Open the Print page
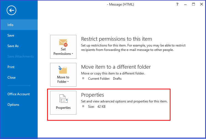The height and width of the screenshot is (139, 206). [x=19, y=67]
